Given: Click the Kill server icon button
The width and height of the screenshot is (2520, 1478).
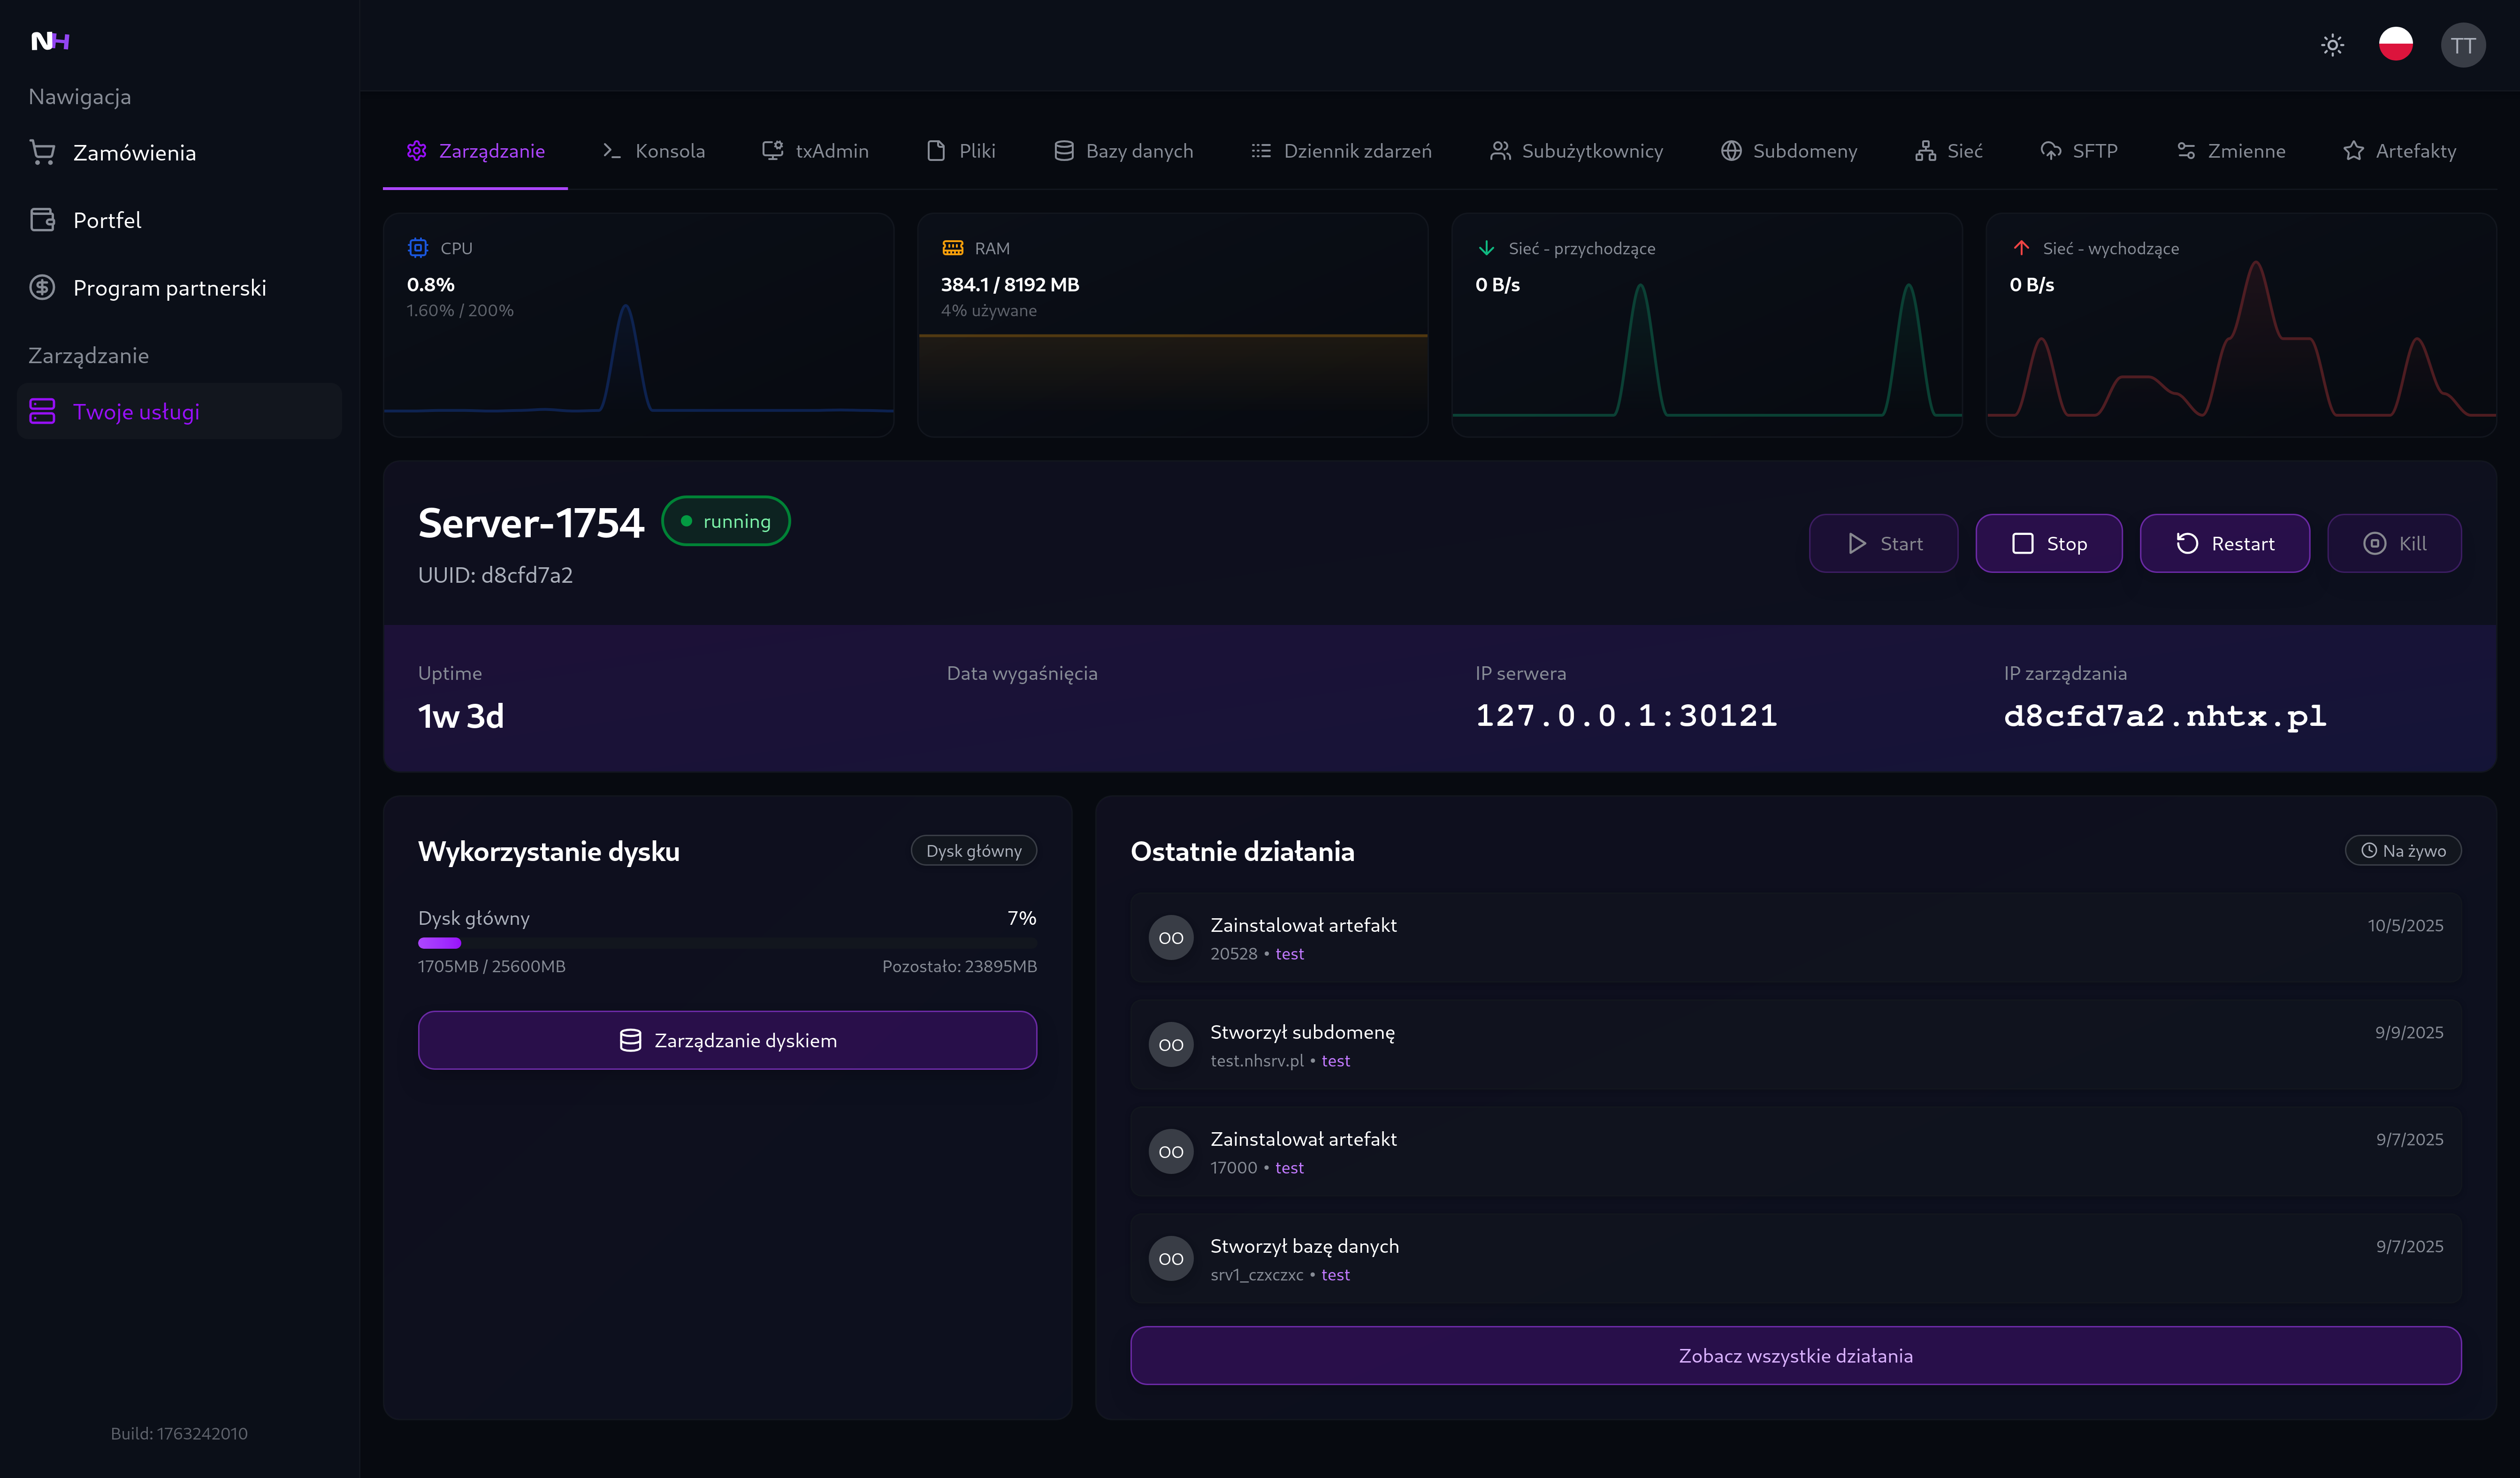Looking at the screenshot, I should pos(2374,543).
